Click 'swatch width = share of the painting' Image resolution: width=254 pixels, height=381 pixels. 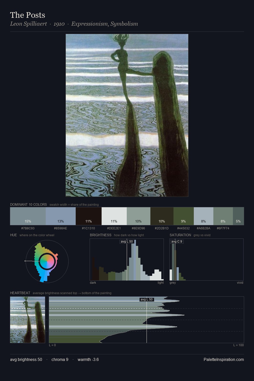point(74,205)
